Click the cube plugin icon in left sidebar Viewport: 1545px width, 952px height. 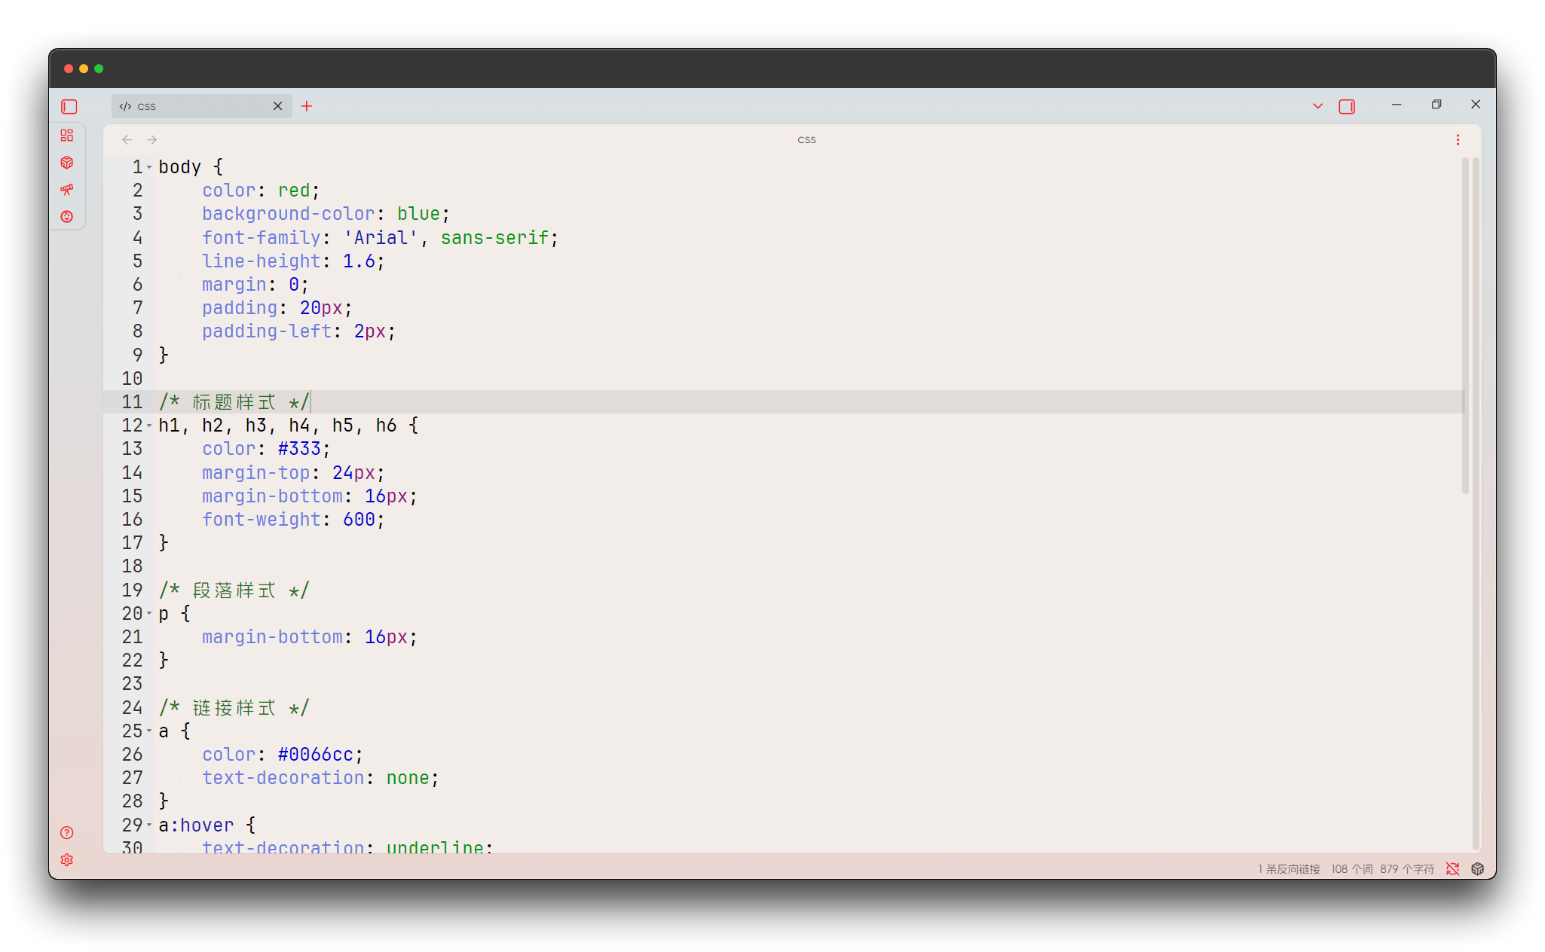[67, 162]
